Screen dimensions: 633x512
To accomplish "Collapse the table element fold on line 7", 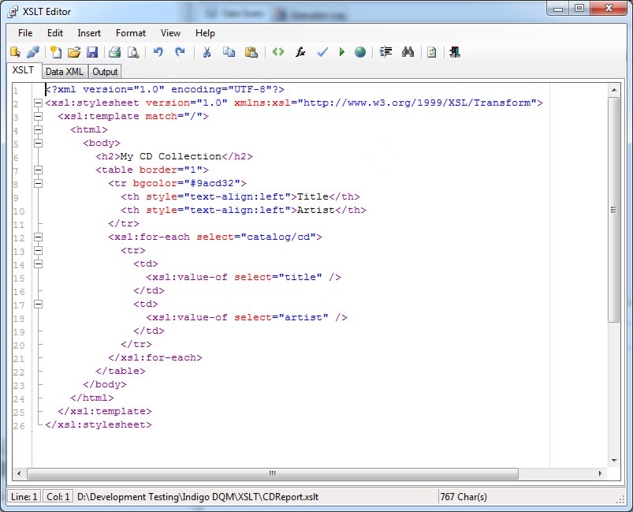I will (38, 170).
